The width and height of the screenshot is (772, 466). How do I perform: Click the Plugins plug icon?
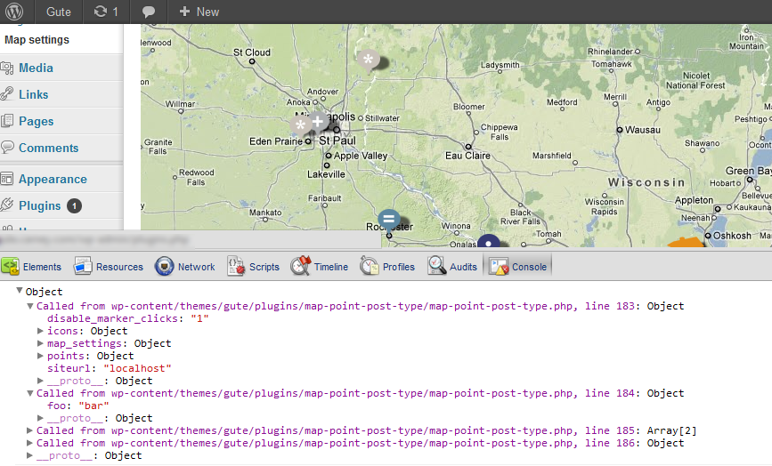7,204
